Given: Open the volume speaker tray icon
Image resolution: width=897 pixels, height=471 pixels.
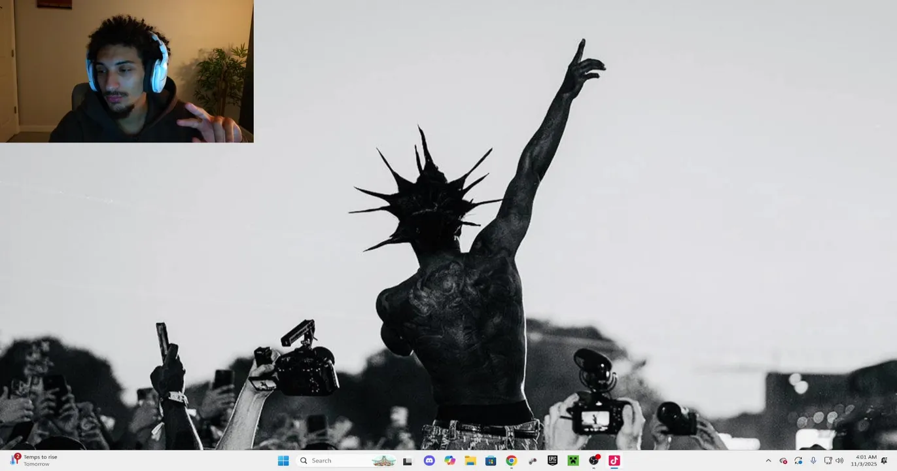Looking at the screenshot, I should point(839,461).
